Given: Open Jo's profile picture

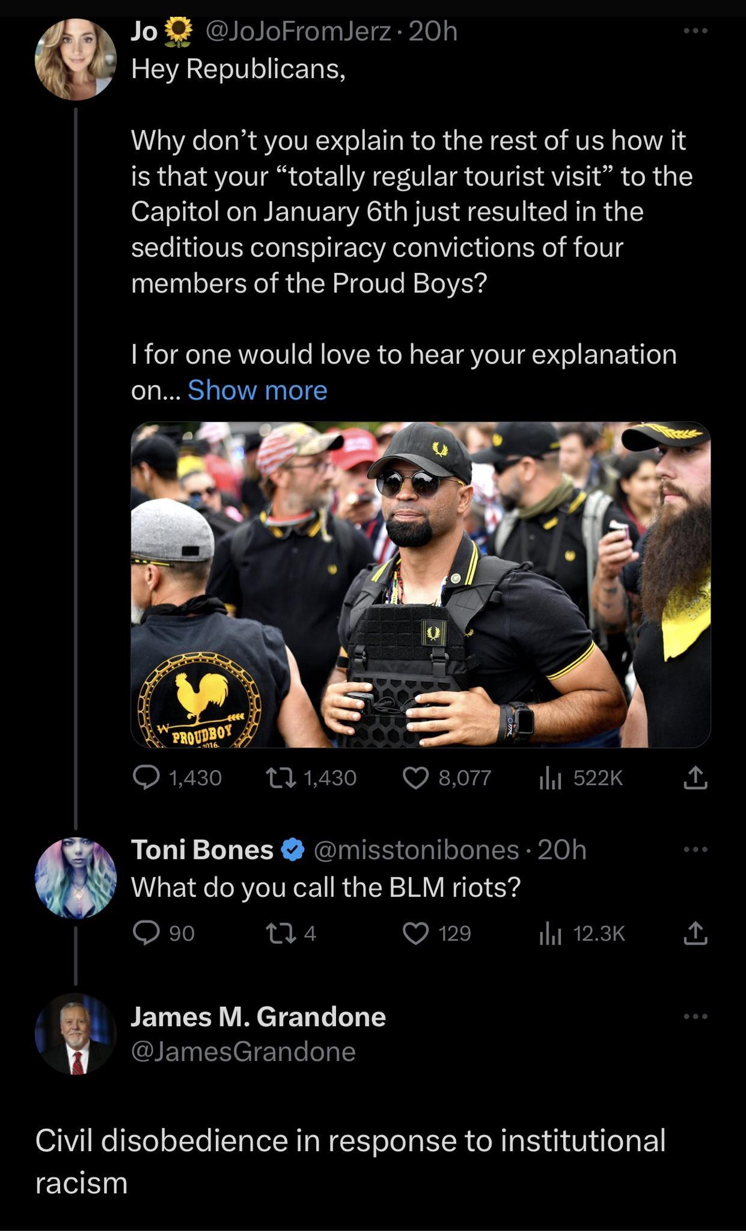Looking at the screenshot, I should pyautogui.click(x=76, y=58).
